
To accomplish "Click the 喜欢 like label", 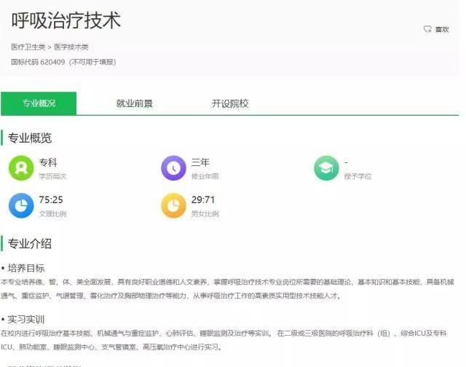I will coord(442,29).
